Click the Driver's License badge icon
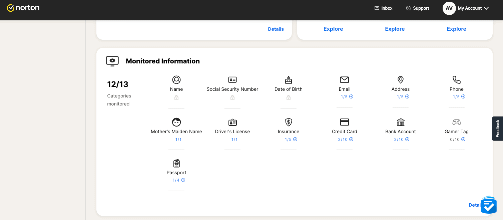Viewport: 503px width, 220px height. click(x=232, y=122)
